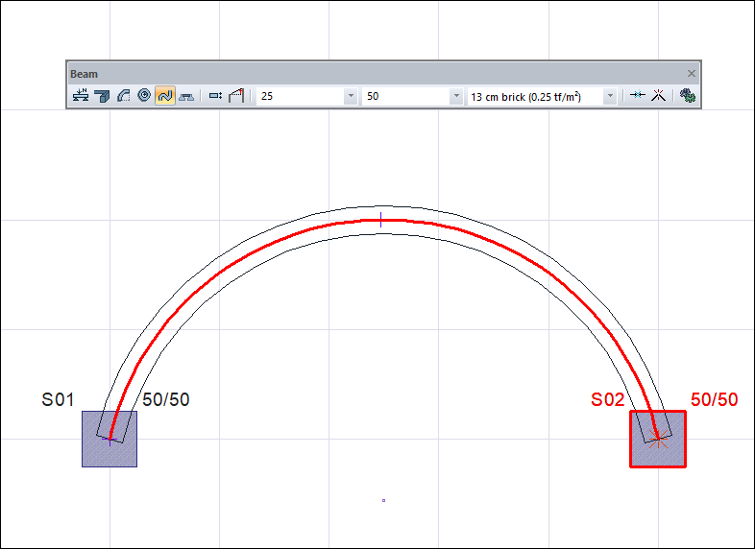Select the arc beam tool icon
The width and height of the screenshot is (755, 549).
tap(123, 96)
